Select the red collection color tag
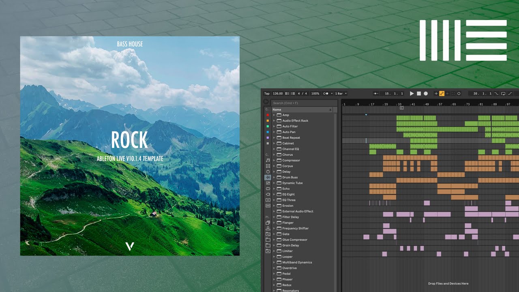 (x=268, y=115)
